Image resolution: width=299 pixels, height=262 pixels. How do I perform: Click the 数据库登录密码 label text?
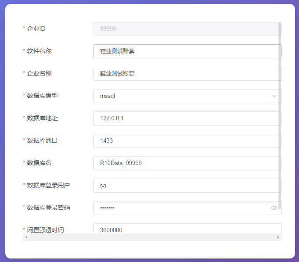pos(48,208)
